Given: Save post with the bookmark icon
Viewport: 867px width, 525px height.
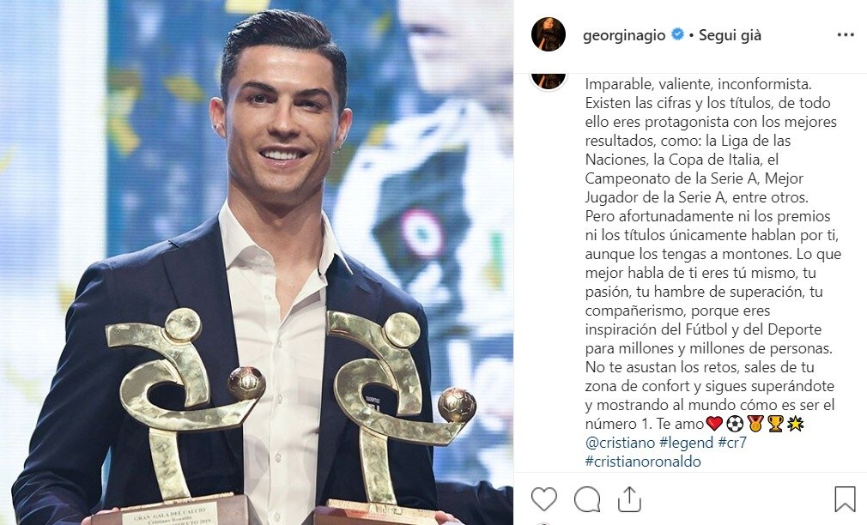Looking at the screenshot, I should pyautogui.click(x=845, y=499).
